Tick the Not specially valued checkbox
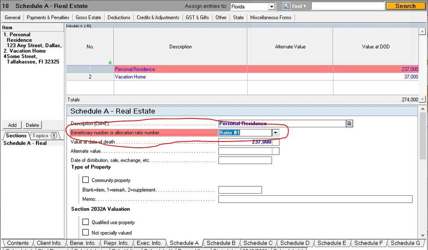428x250 pixels. coord(86,232)
